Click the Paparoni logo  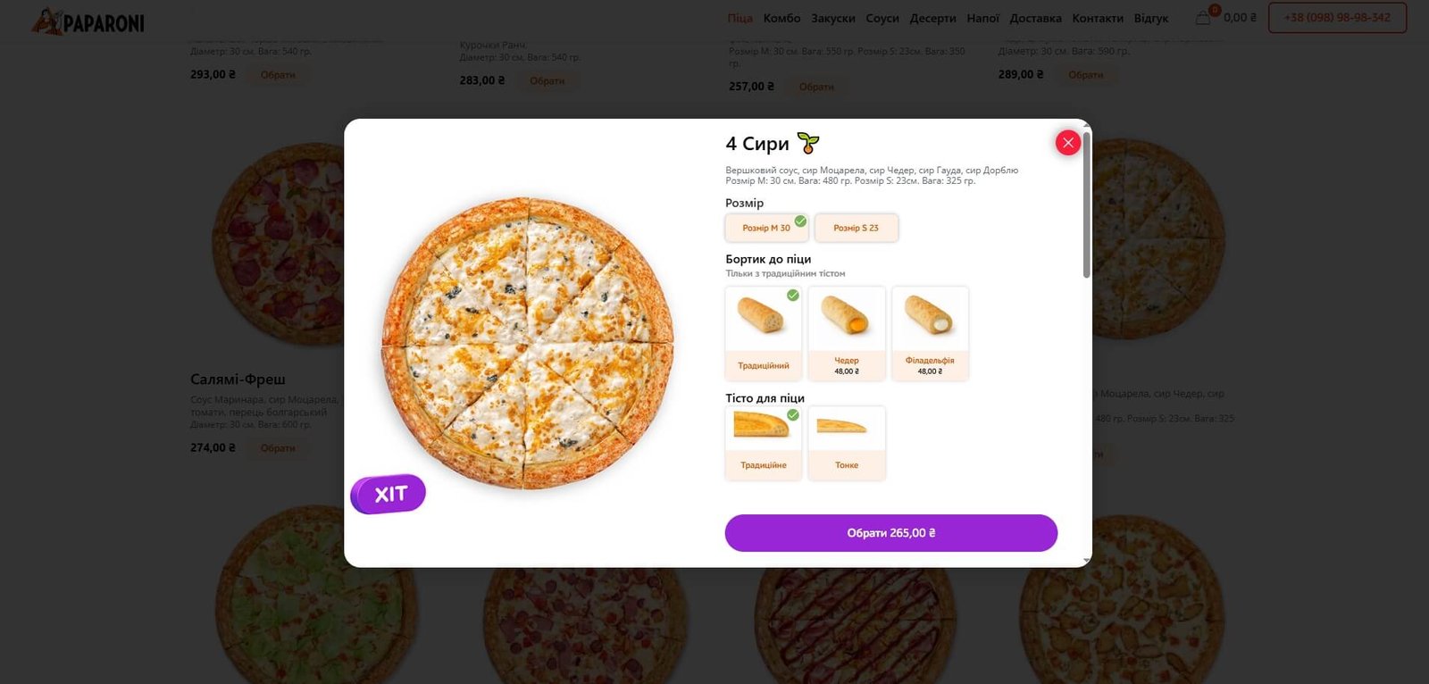click(88, 21)
